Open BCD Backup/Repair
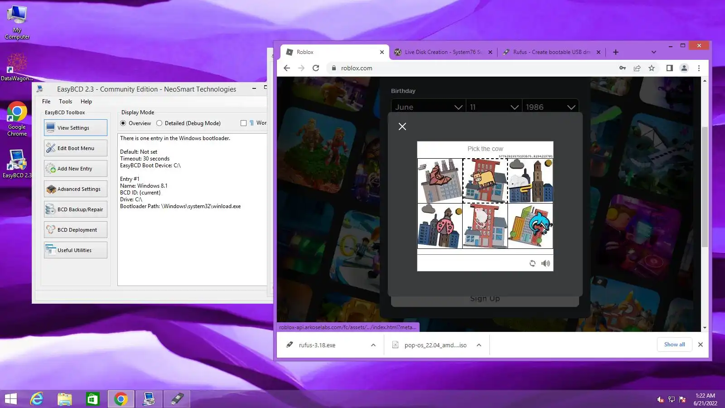 click(x=76, y=209)
